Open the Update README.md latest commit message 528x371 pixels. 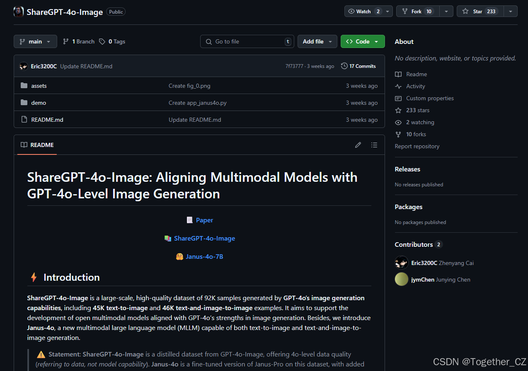tap(86, 66)
